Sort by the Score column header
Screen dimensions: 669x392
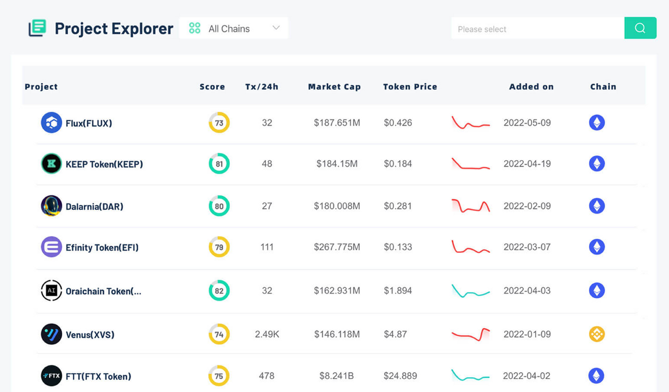(212, 87)
